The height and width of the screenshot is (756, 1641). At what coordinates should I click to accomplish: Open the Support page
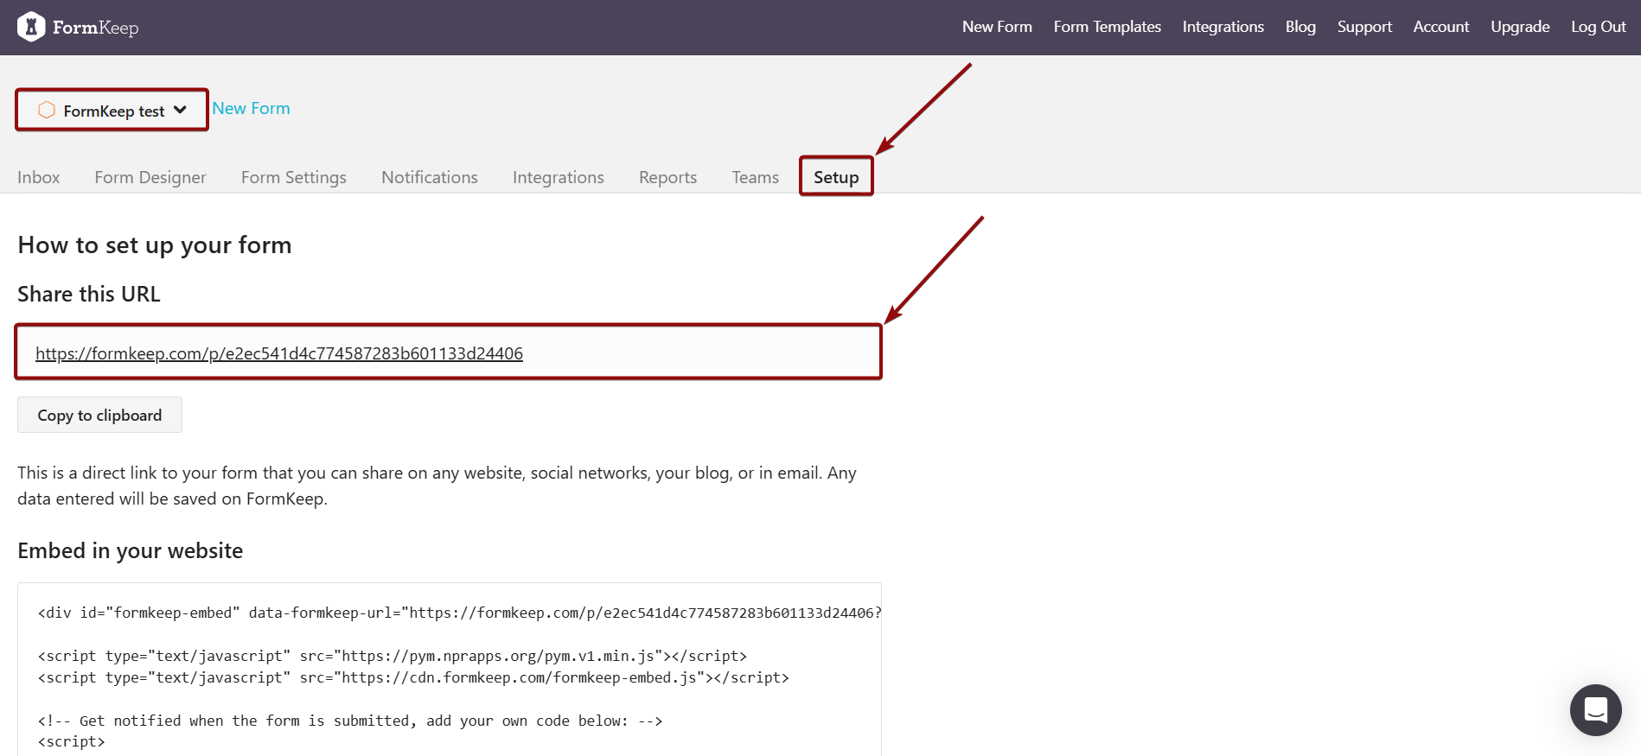click(1364, 27)
